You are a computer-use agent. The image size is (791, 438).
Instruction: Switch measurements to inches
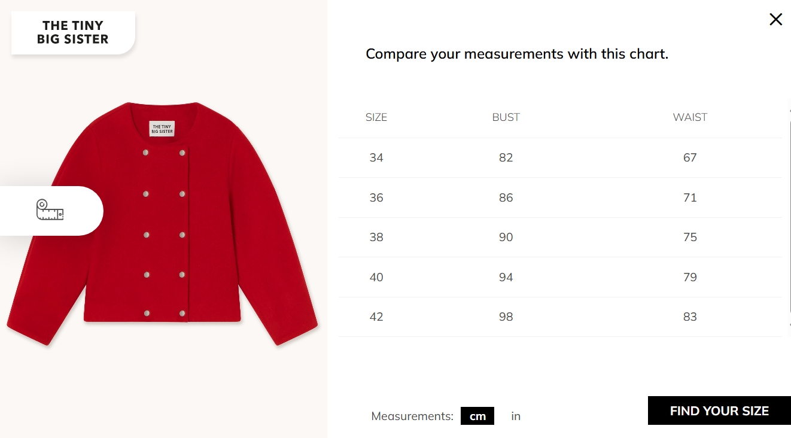coord(516,416)
